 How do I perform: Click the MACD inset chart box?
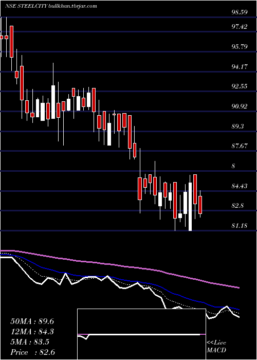point(141,334)
